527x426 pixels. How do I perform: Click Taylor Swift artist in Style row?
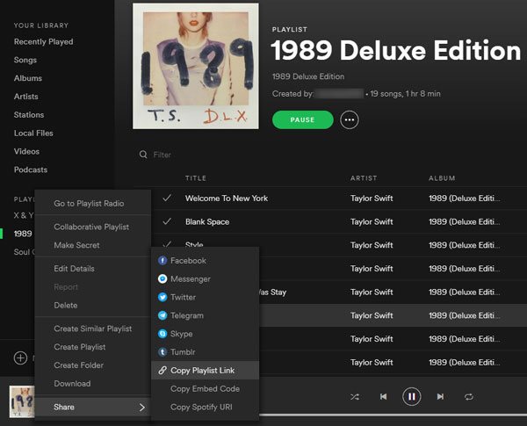click(x=372, y=245)
